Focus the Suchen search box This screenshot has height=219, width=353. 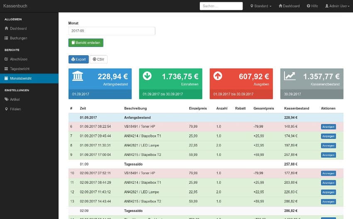pos(221,6)
